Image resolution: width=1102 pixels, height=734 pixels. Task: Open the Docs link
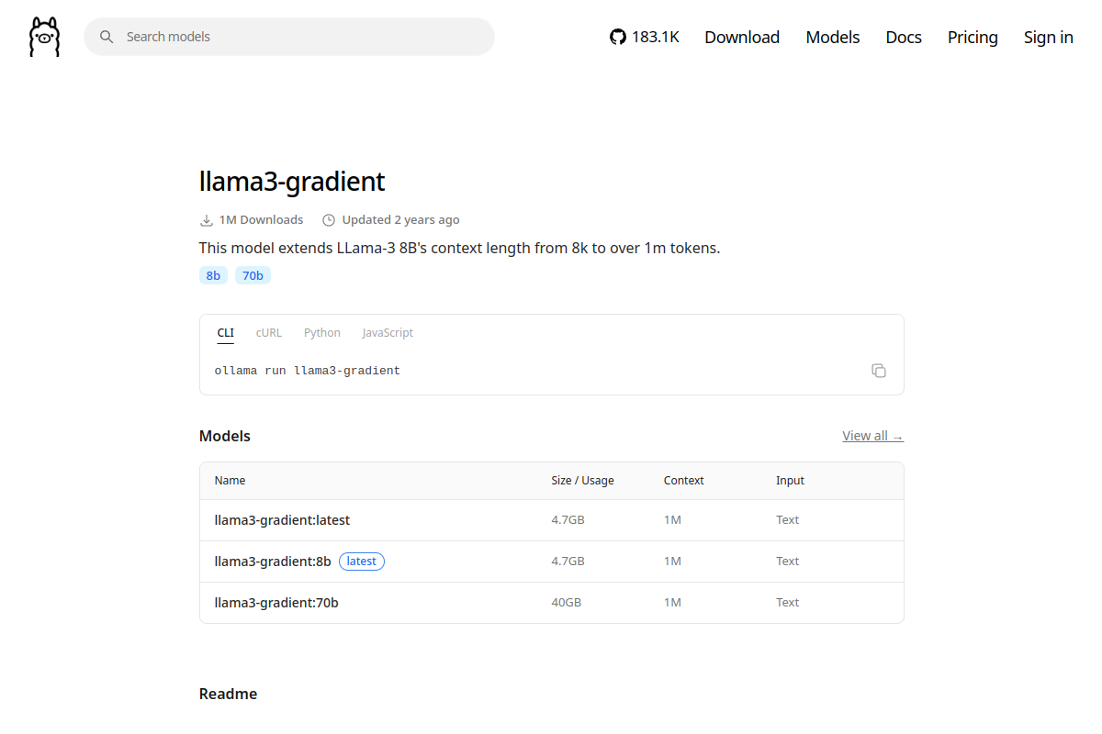click(904, 37)
